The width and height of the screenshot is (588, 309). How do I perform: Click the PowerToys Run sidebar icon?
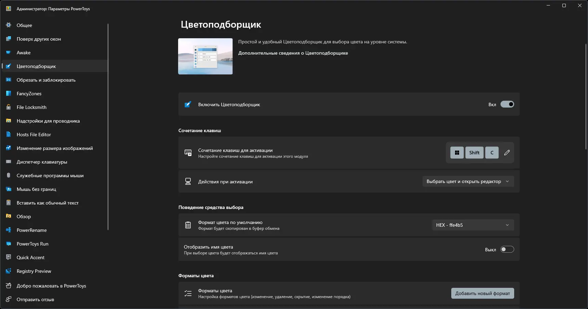point(9,244)
